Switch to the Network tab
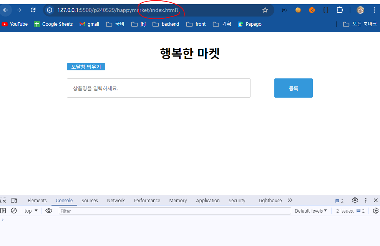 [x=116, y=200]
